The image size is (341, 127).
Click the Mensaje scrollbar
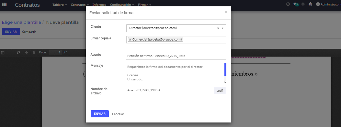coord(225,69)
